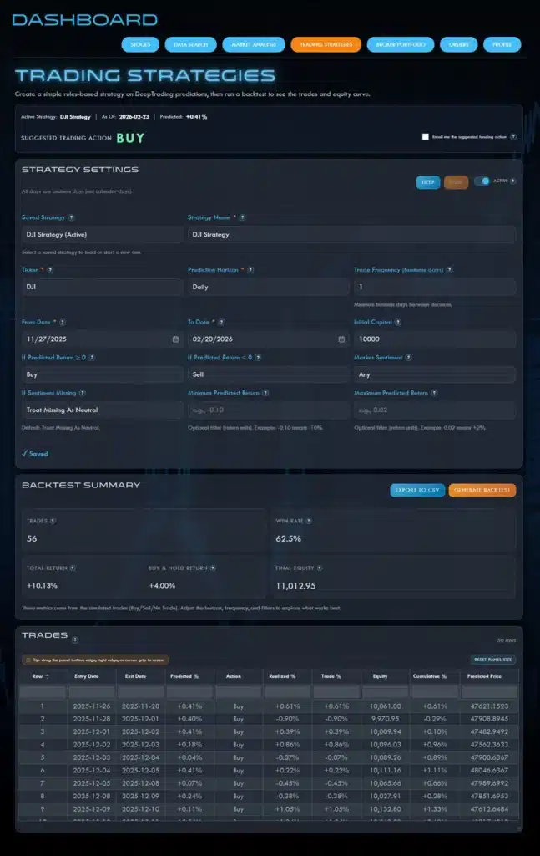
Task: Click help icon beside Total Return
Action: click(x=73, y=568)
